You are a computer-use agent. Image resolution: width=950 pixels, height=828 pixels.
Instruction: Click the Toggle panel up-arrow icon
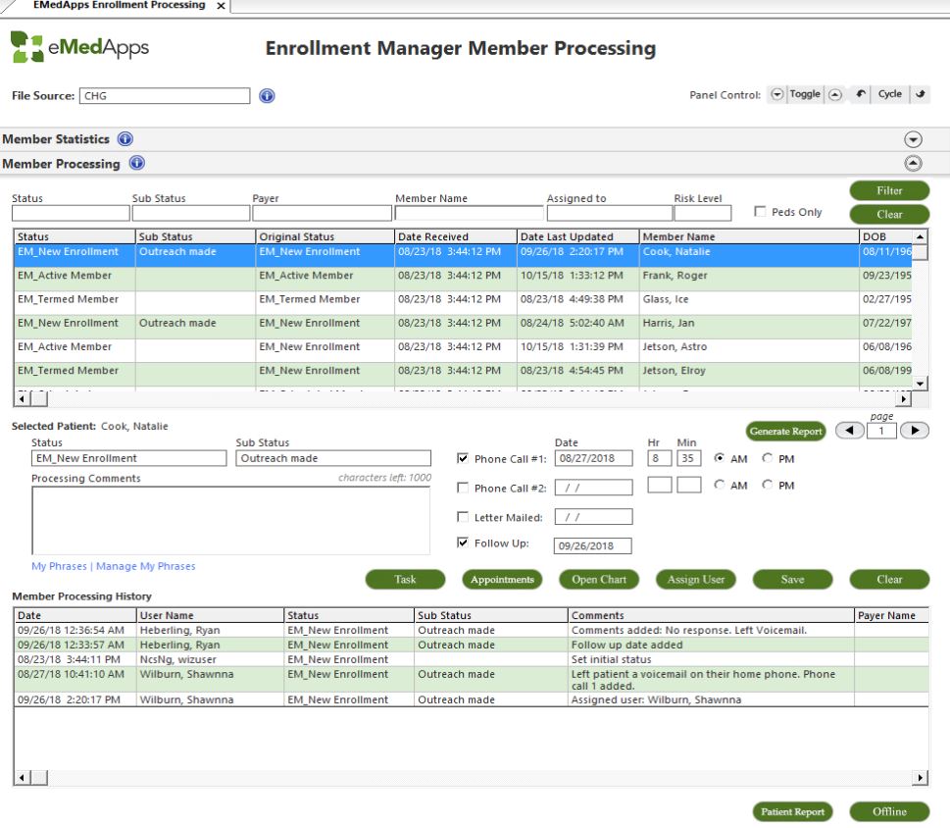click(835, 94)
